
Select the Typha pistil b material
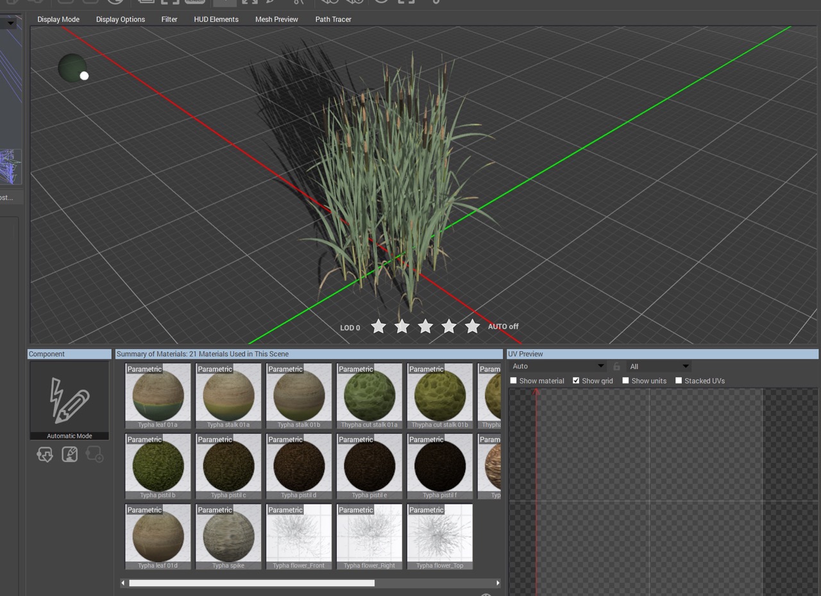click(x=158, y=467)
